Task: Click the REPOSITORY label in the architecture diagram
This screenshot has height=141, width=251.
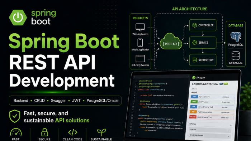Action: [x=206, y=60]
